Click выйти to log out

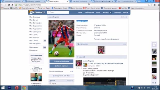tap(125, 12)
